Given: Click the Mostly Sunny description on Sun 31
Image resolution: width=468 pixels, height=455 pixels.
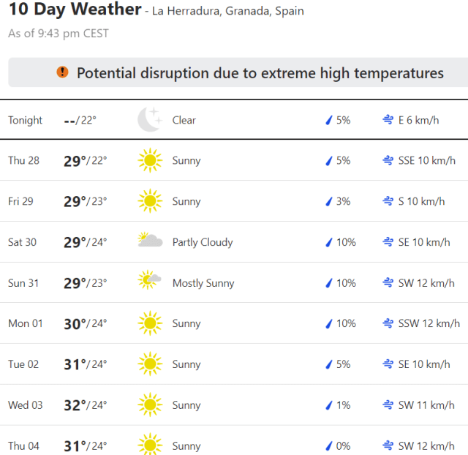Looking at the screenshot, I should 203,283.
